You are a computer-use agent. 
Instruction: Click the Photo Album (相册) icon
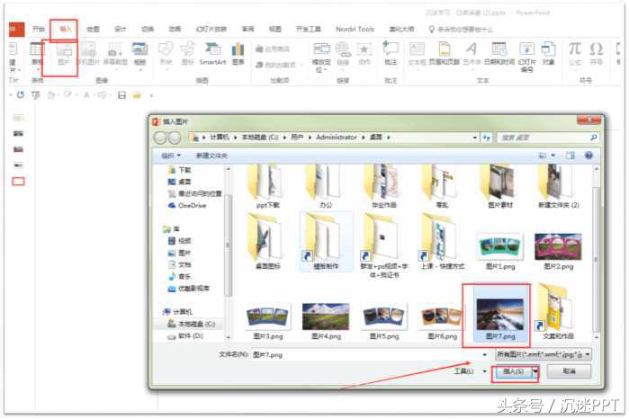pos(140,54)
